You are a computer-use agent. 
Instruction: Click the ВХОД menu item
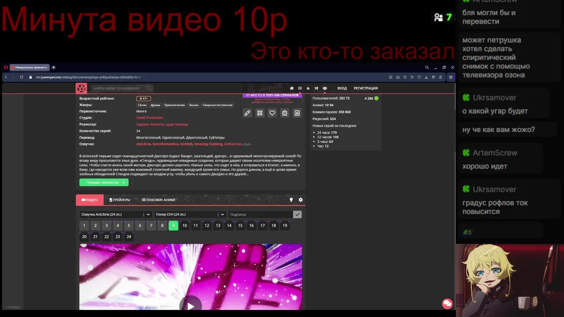pos(342,88)
